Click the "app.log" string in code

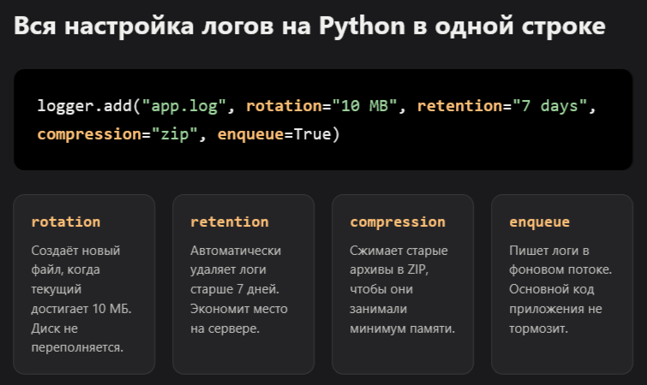(x=184, y=106)
